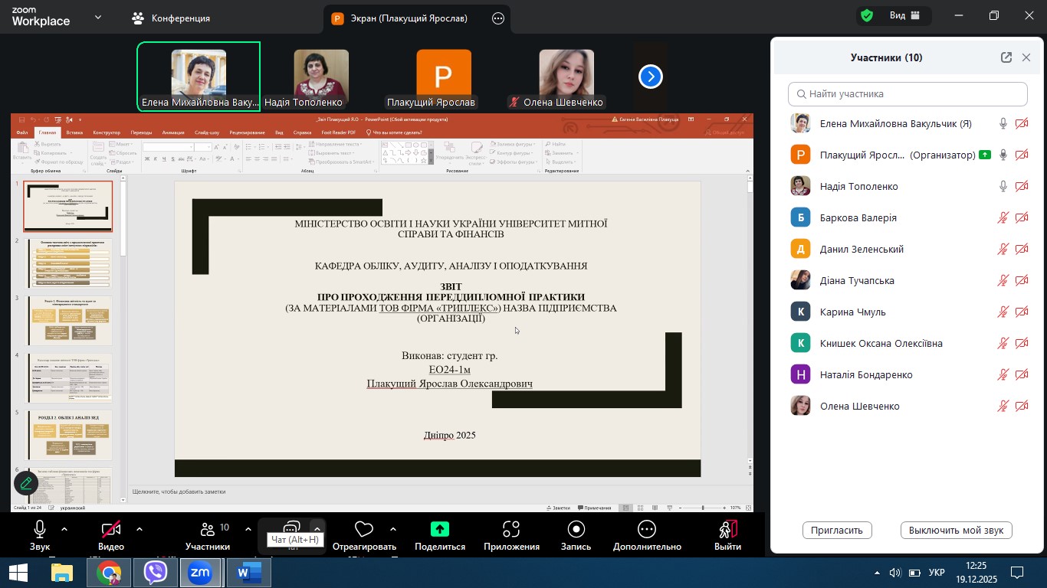1047x588 pixels.
Task: Toggle the Video camera button
Action: click(111, 530)
